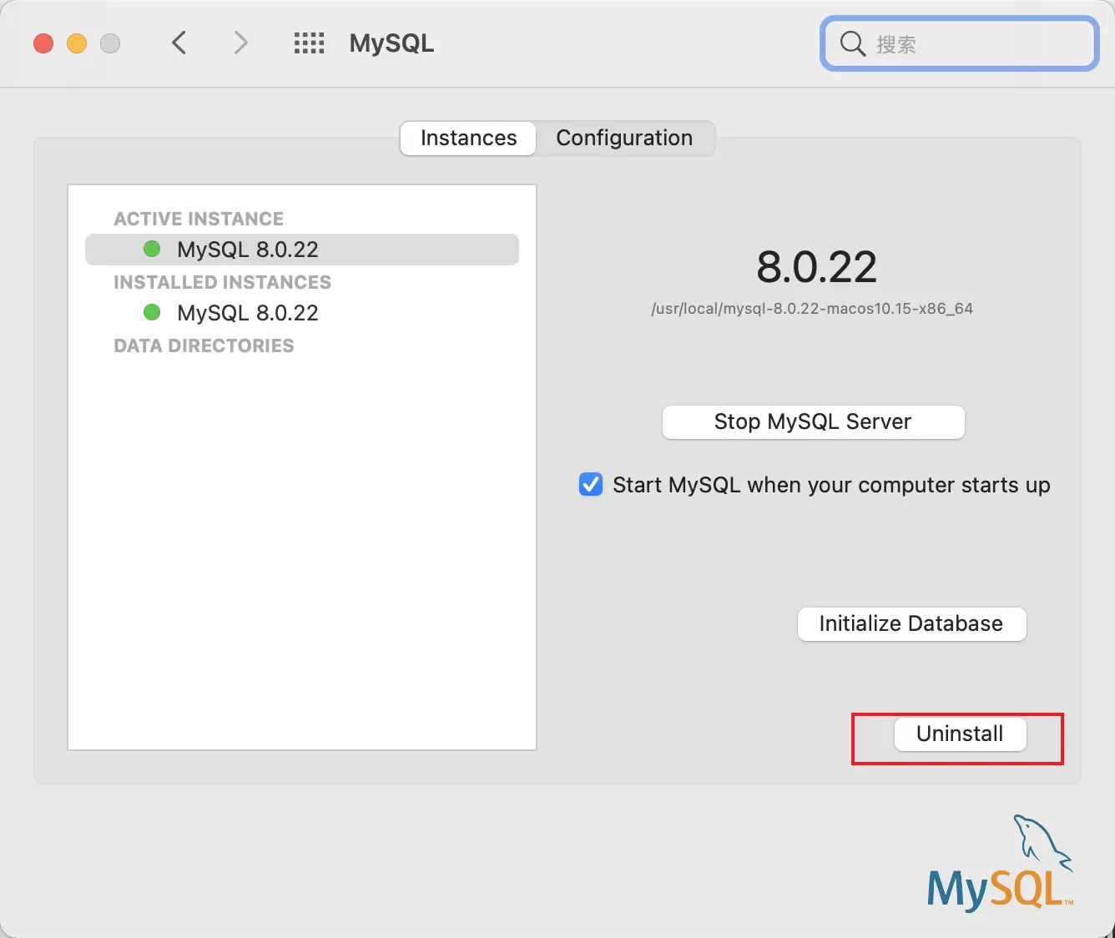This screenshot has width=1115, height=938.
Task: Click the /usr/local/mysql-8.0.22 install path text
Action: point(812,309)
